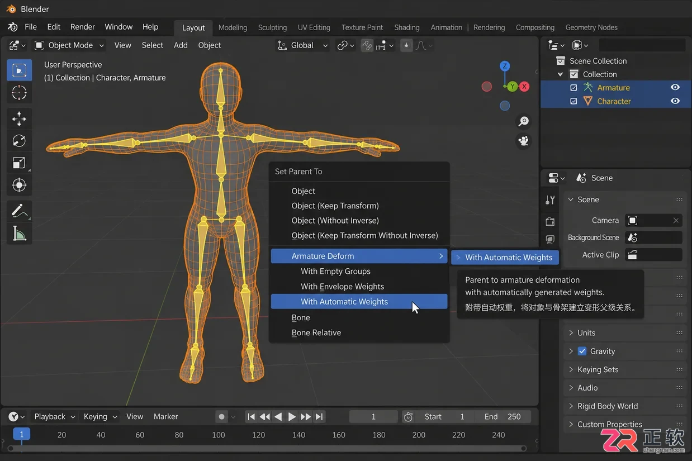Open the Tool properties tab icon
692x461 pixels.
550,200
